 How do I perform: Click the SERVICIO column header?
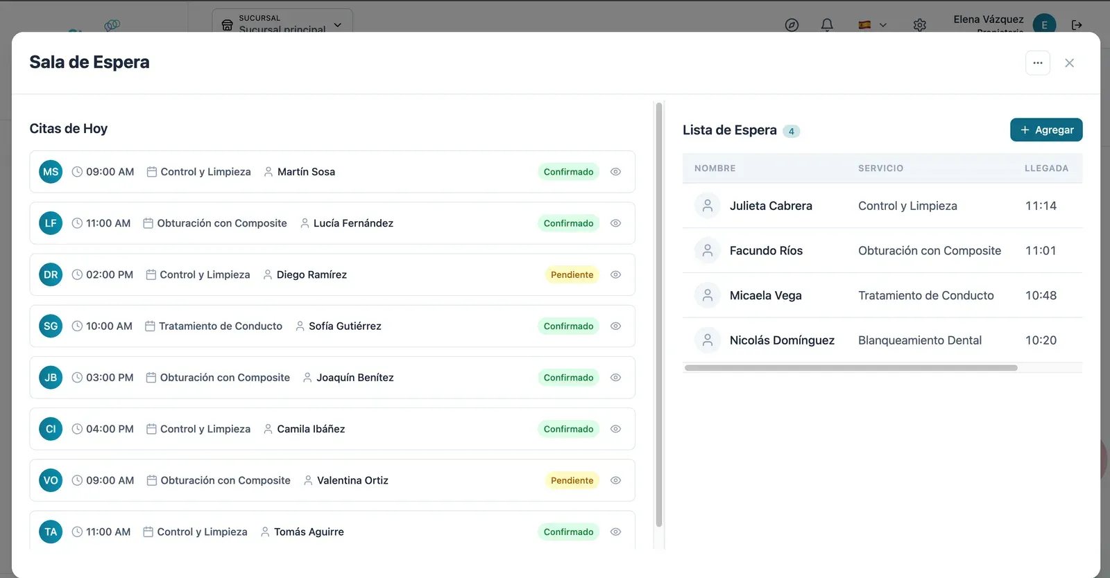pyautogui.click(x=881, y=168)
